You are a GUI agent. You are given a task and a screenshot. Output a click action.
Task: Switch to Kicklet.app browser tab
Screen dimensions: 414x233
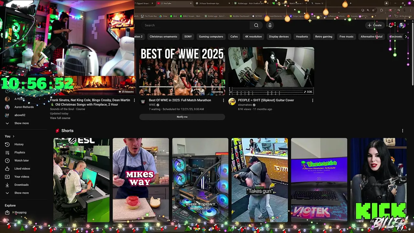pos(251,3)
